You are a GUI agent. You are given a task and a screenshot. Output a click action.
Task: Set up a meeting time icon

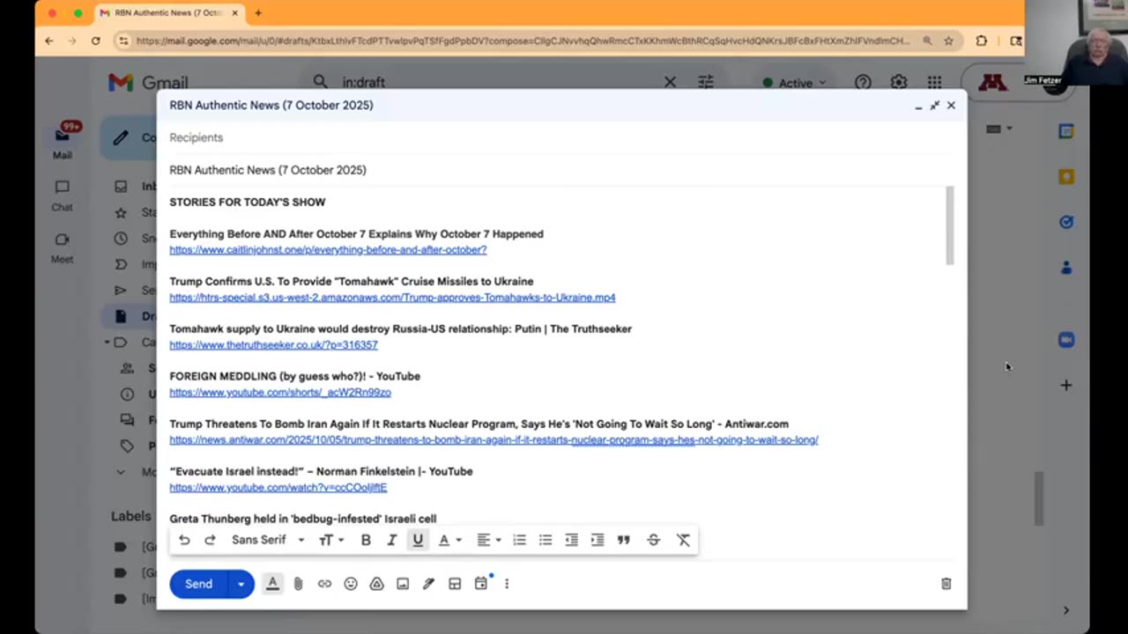point(481,583)
